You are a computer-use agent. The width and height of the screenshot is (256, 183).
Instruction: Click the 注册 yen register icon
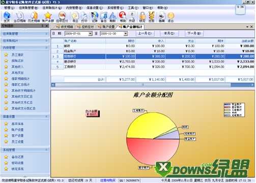coord(152,17)
